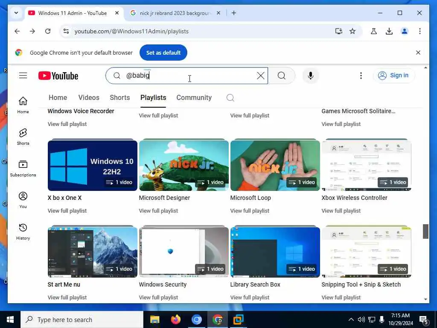Open the channel Community tab
Viewport: 437px width, 328px height.
pyautogui.click(x=194, y=98)
